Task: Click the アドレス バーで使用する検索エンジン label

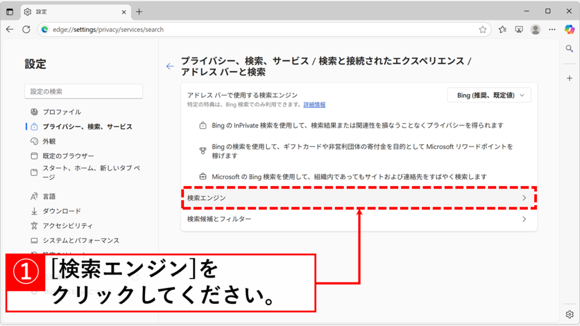Action: tap(242, 95)
